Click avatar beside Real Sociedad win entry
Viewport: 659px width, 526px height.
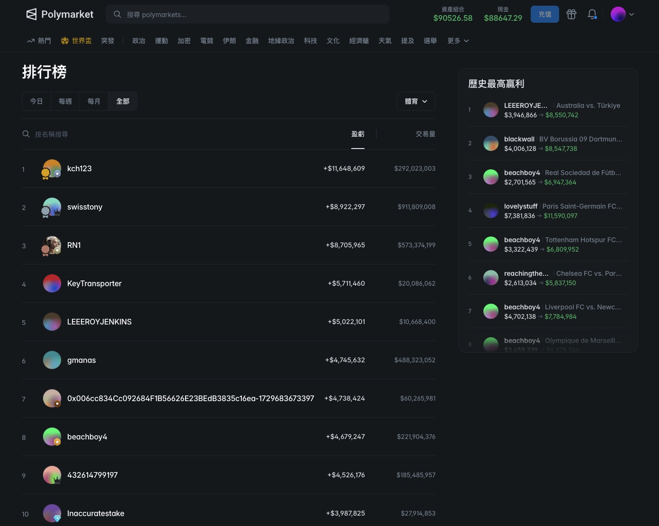(491, 177)
